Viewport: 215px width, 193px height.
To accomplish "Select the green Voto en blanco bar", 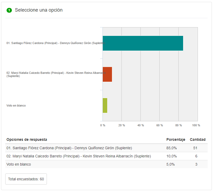I will tap(105, 105).
